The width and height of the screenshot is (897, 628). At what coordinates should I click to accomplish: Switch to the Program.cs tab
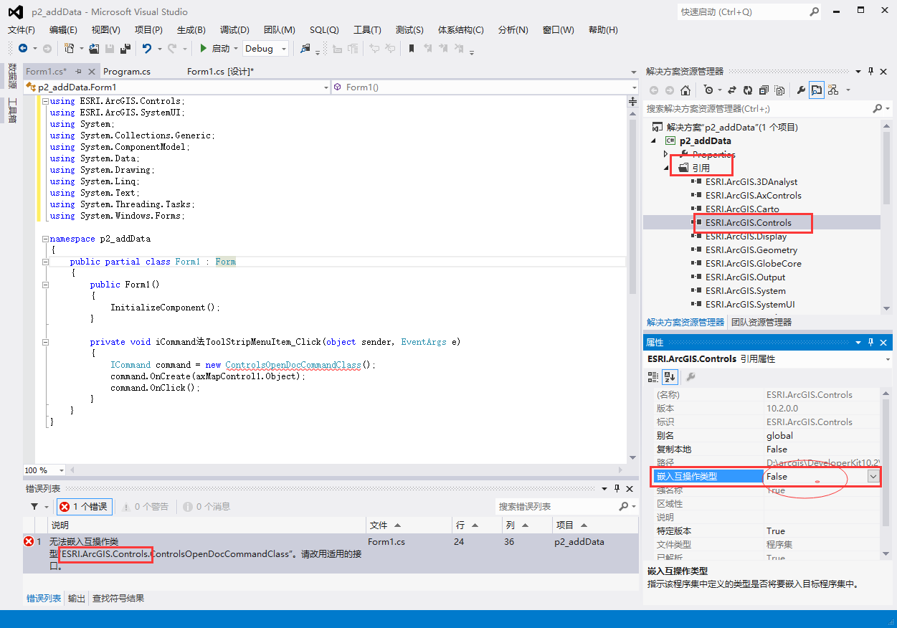(x=127, y=71)
